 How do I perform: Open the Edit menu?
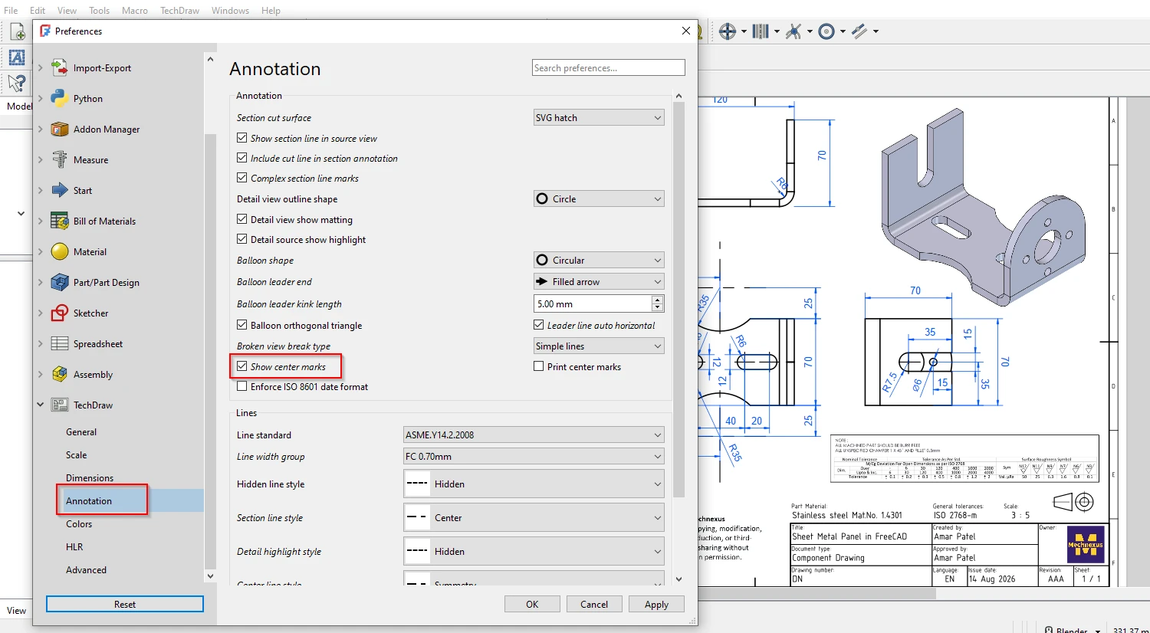[x=38, y=10]
